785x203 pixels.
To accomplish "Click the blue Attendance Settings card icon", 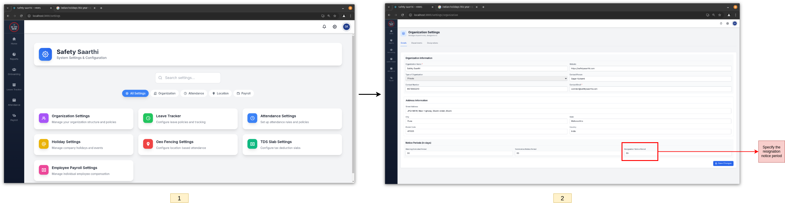I will coord(252,118).
